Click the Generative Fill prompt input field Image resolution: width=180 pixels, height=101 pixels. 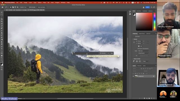[x=85, y=53]
